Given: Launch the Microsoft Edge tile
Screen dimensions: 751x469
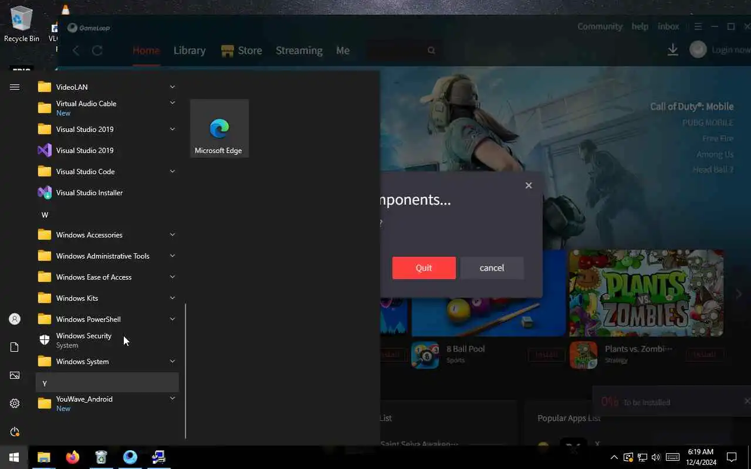Looking at the screenshot, I should [219, 128].
